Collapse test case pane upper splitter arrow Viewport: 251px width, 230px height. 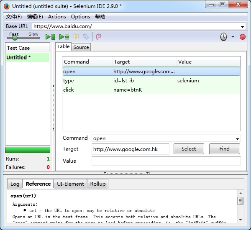(x=53, y=86)
